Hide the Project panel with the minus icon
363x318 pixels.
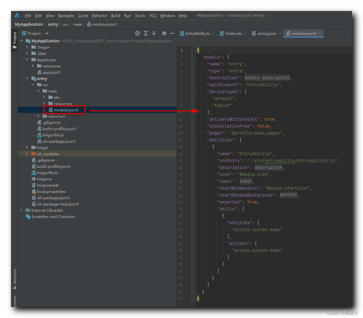pyautogui.click(x=171, y=33)
